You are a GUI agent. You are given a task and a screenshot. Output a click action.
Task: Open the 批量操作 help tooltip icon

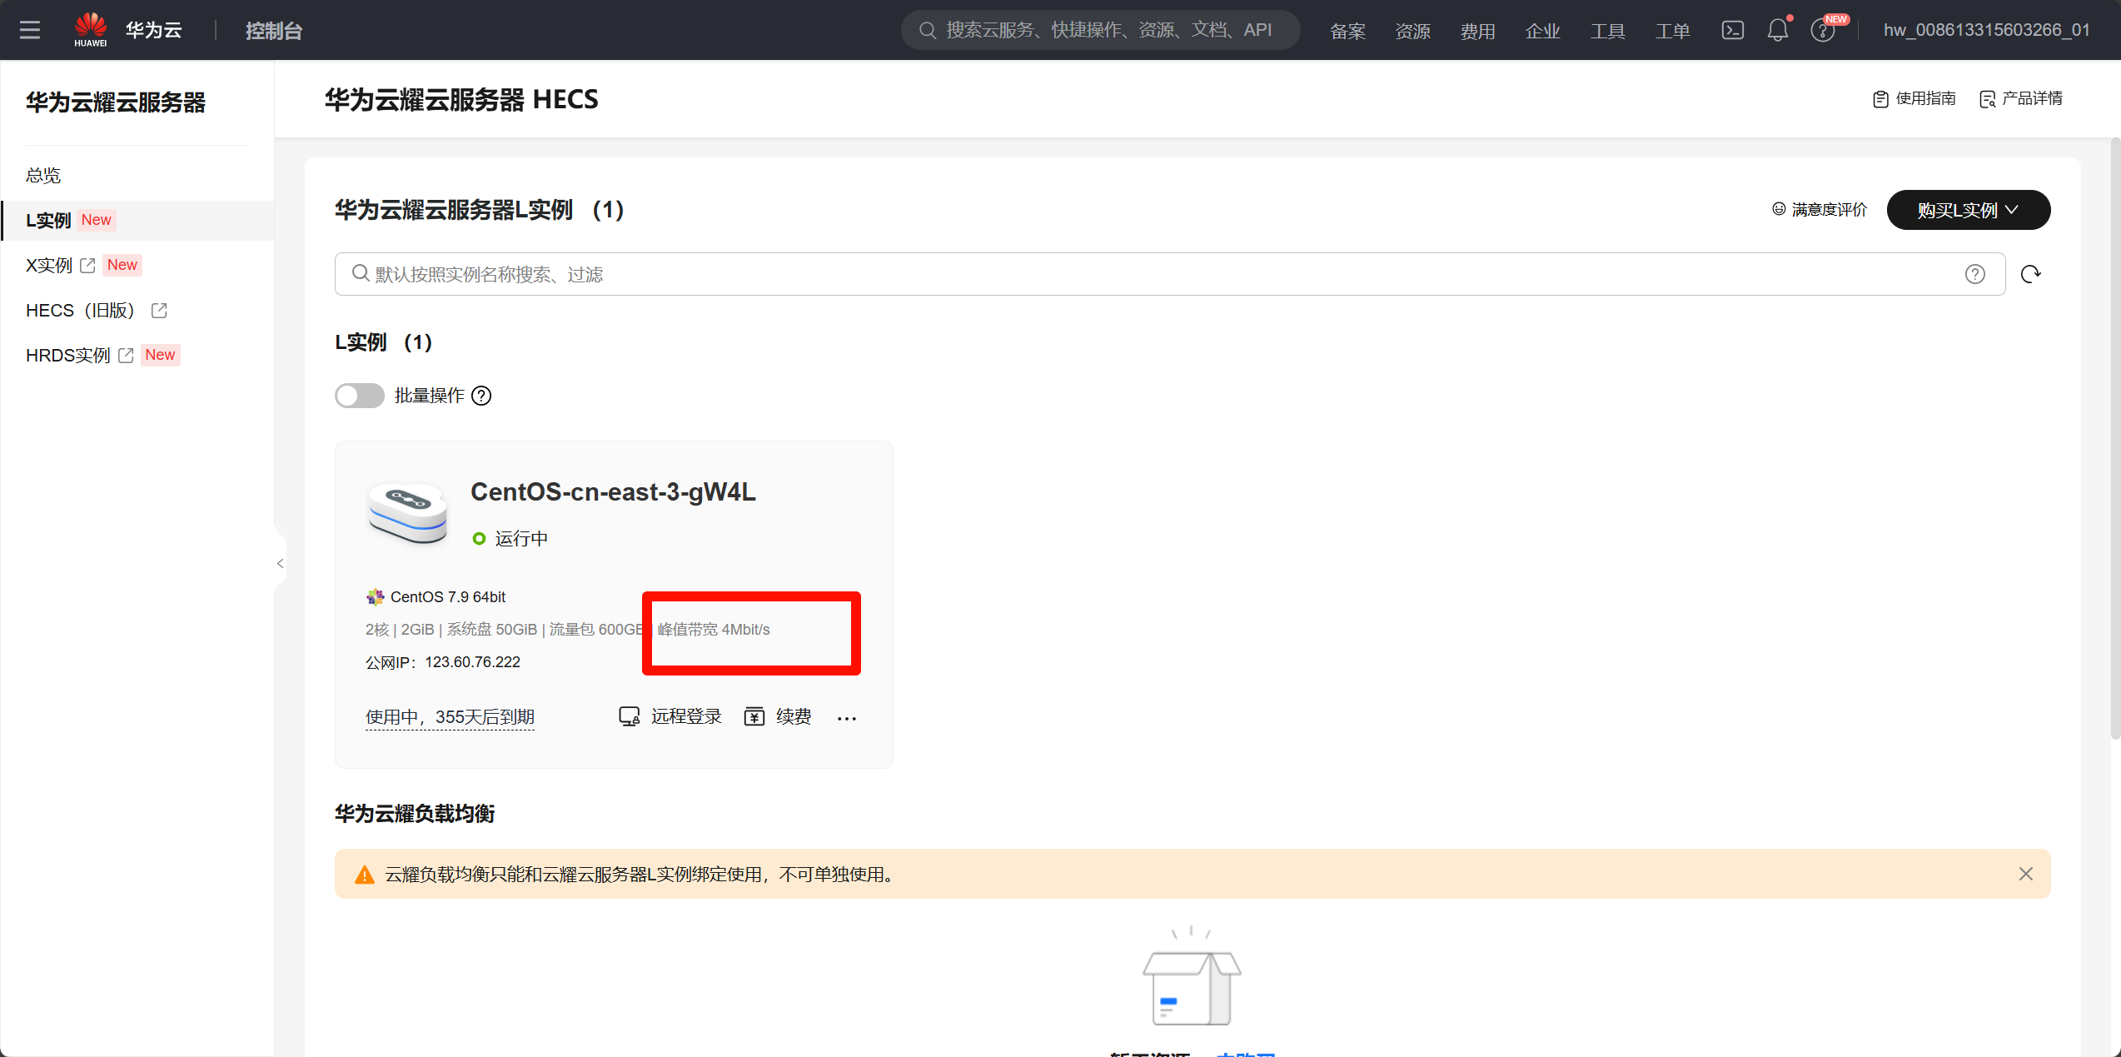(481, 396)
